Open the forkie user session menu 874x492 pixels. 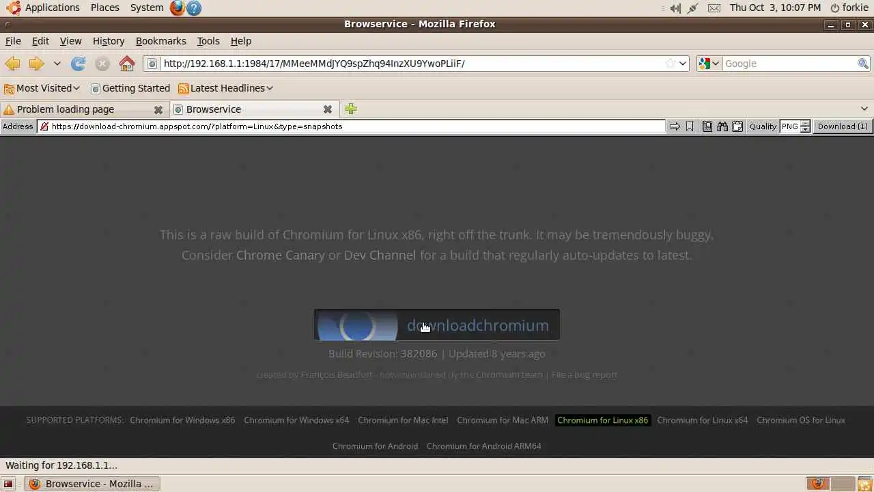[x=849, y=8]
